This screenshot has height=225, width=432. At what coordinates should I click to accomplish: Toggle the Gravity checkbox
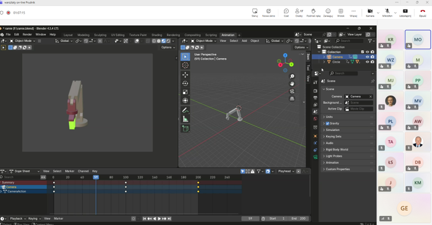click(x=327, y=124)
